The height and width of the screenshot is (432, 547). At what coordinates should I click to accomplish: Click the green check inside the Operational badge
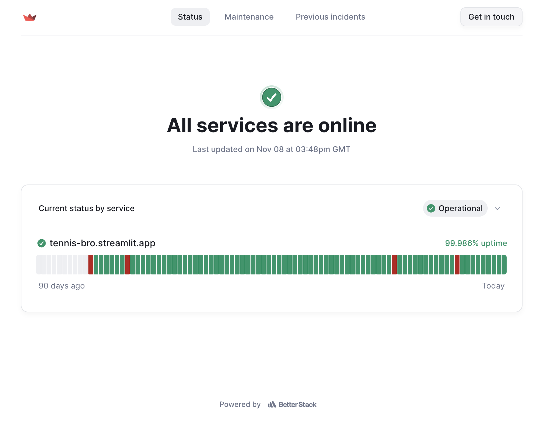(431, 208)
